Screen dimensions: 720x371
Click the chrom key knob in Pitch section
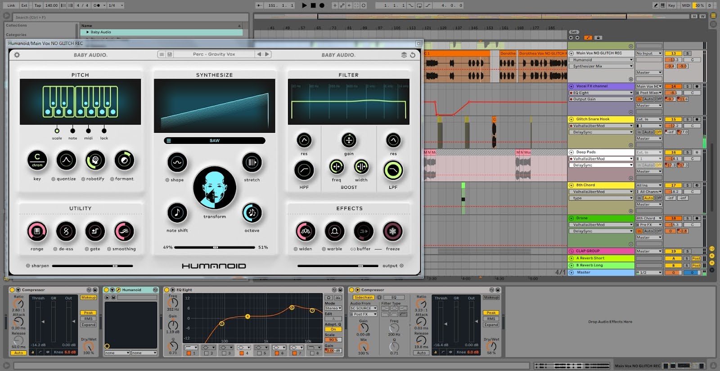[x=37, y=161]
